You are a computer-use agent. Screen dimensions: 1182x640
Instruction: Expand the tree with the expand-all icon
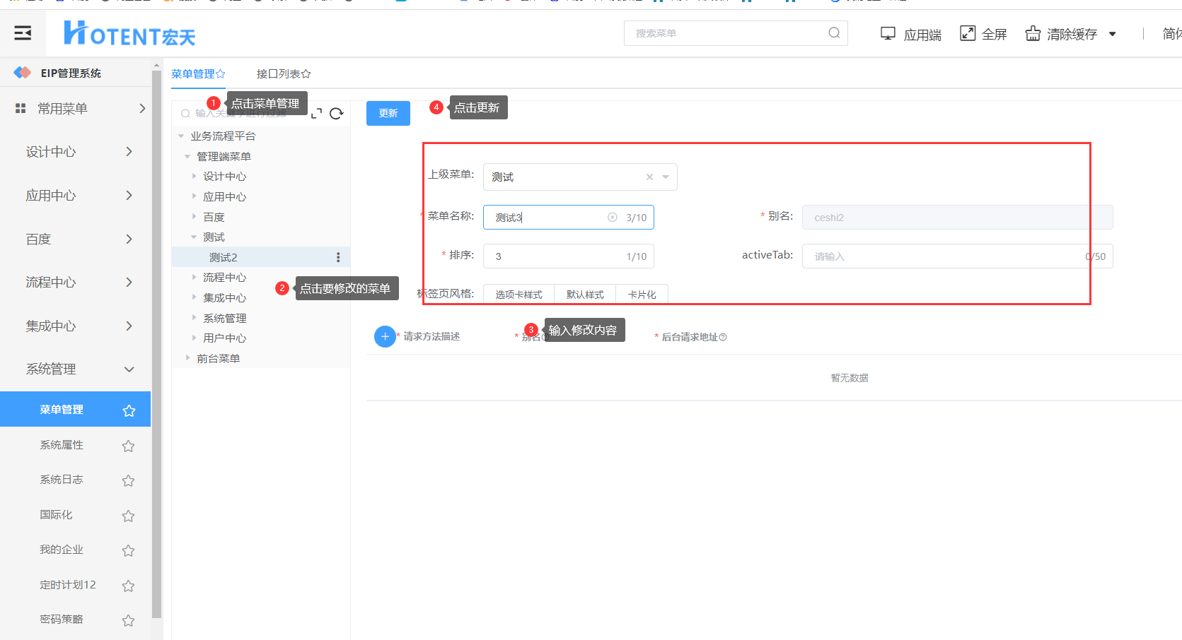(316, 113)
